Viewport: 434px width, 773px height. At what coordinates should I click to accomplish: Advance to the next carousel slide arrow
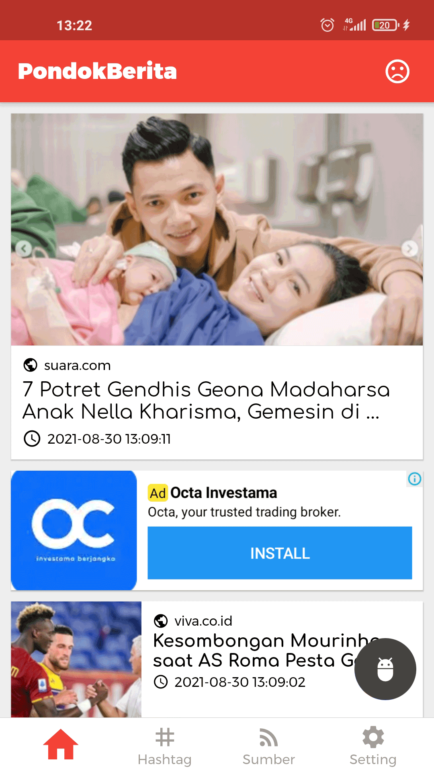tap(409, 249)
